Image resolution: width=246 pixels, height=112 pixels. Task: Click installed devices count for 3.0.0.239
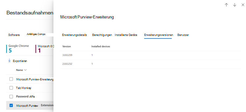[92, 55]
